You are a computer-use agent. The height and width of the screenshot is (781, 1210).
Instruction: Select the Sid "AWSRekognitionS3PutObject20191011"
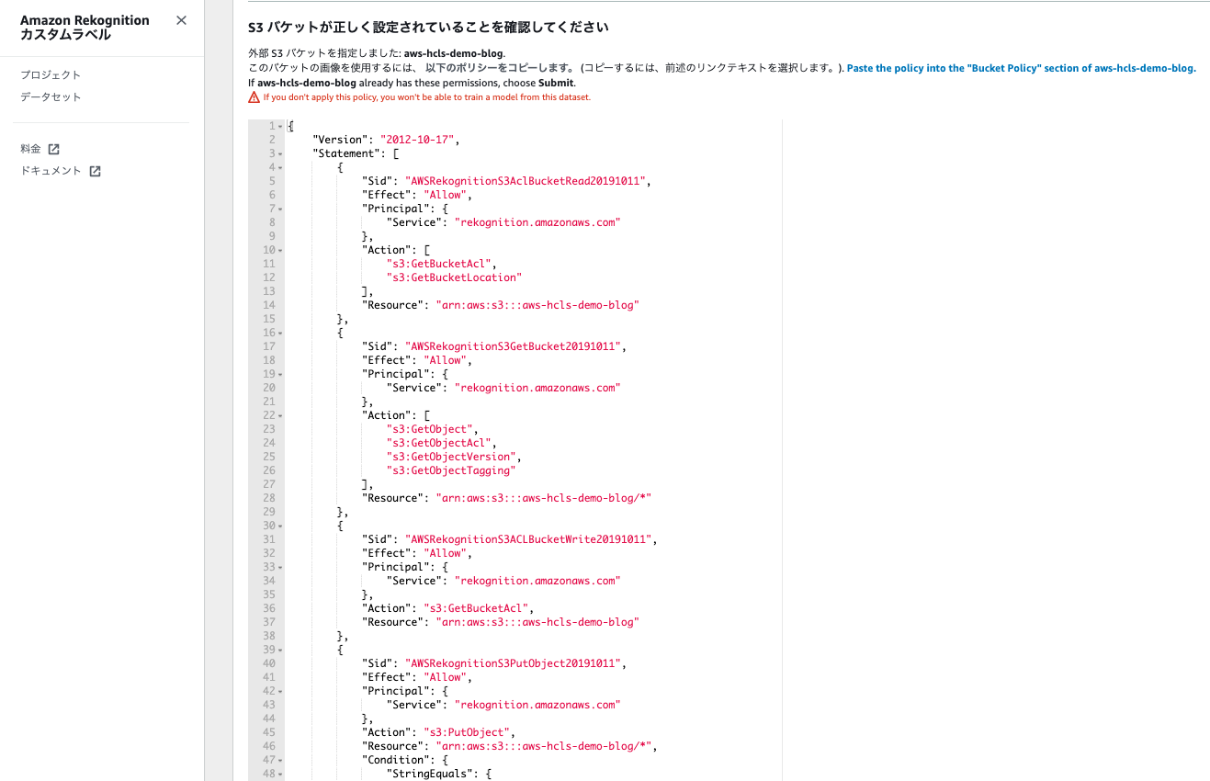515,663
